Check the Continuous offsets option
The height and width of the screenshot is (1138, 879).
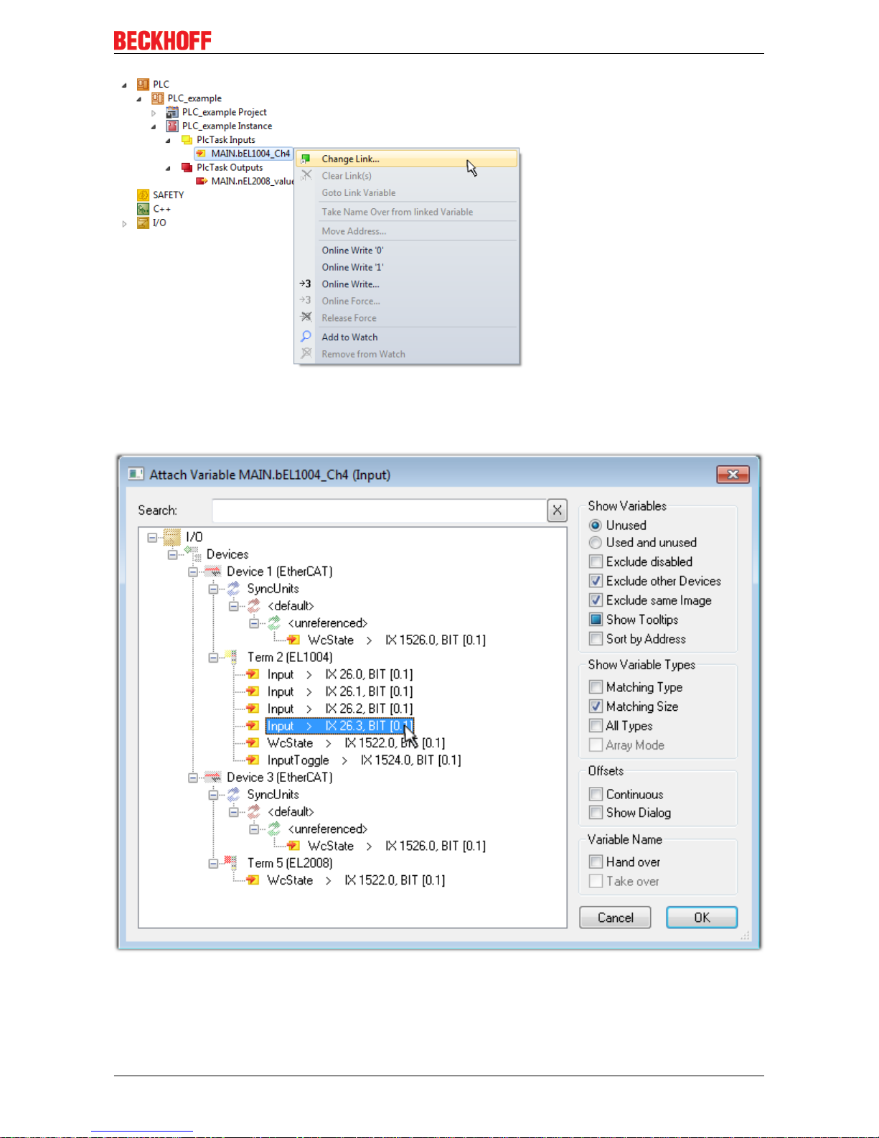tap(596, 794)
